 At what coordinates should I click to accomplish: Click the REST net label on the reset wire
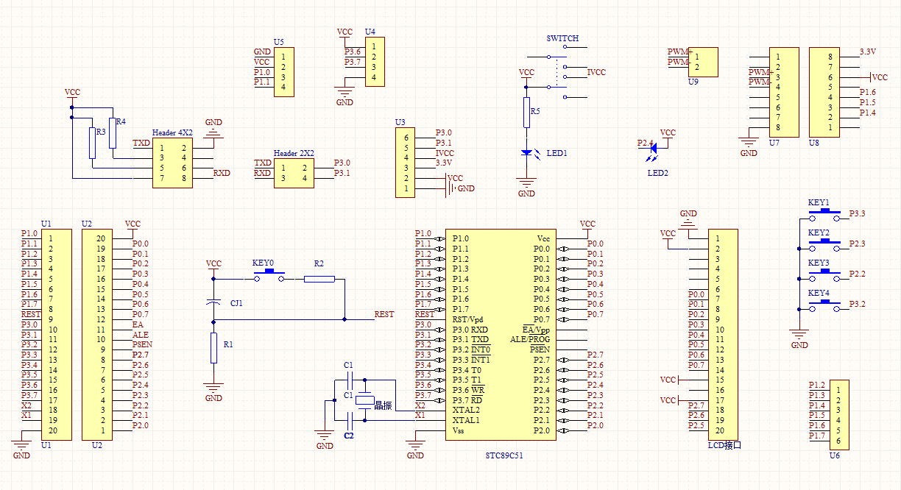[x=384, y=315]
